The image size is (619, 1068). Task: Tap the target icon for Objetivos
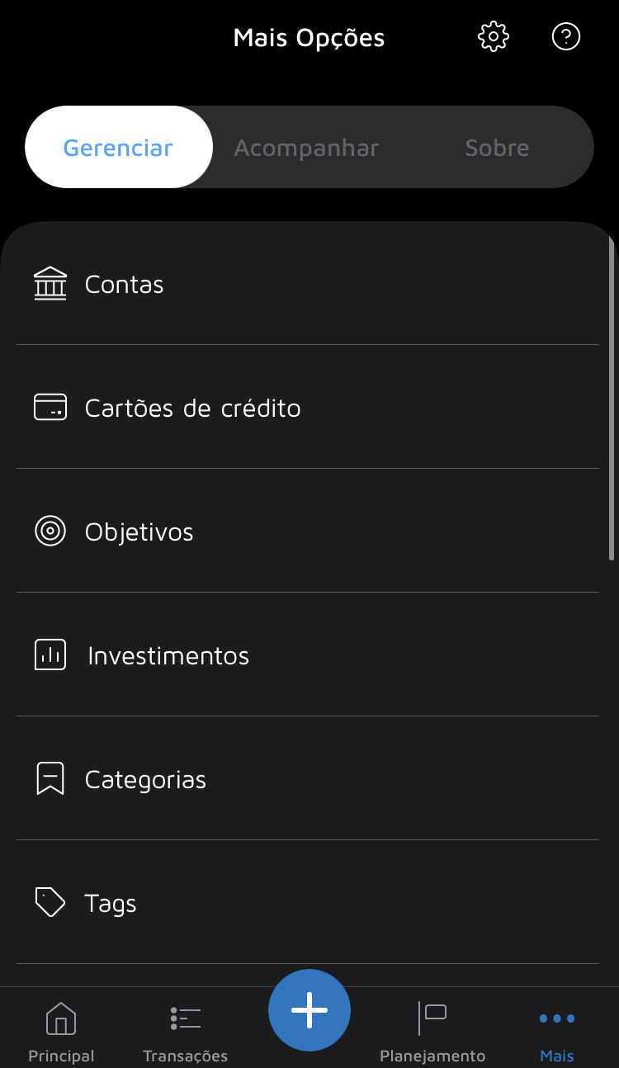50,532
